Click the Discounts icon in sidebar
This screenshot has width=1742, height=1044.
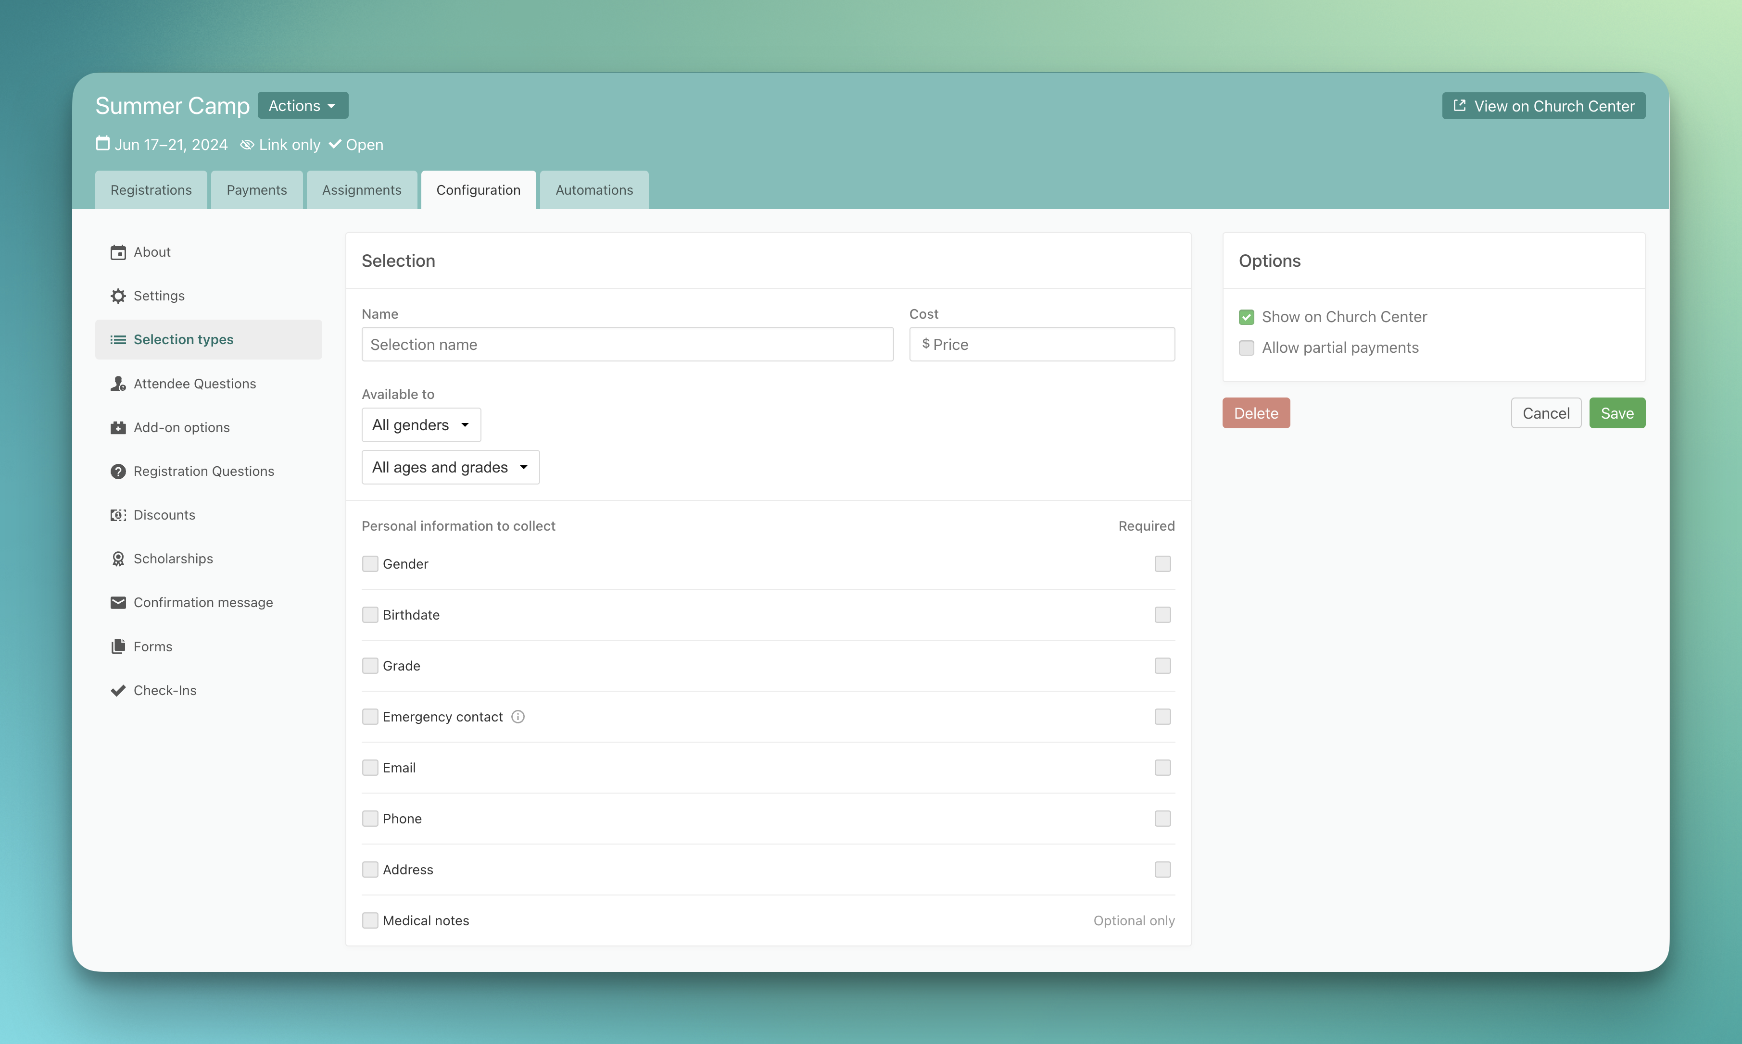(x=117, y=515)
